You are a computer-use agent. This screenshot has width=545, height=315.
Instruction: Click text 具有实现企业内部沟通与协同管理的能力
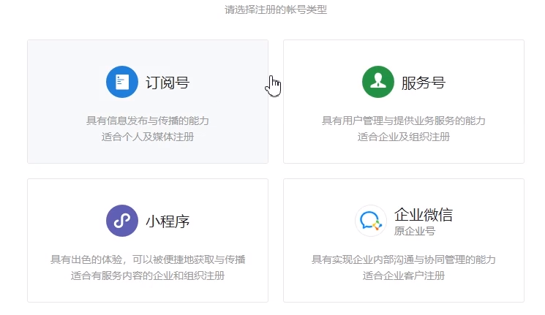pyautogui.click(x=404, y=259)
